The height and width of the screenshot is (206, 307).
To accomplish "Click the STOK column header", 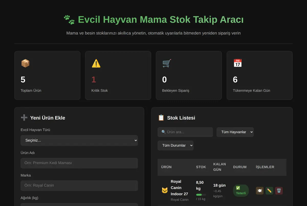I will 201,167.
